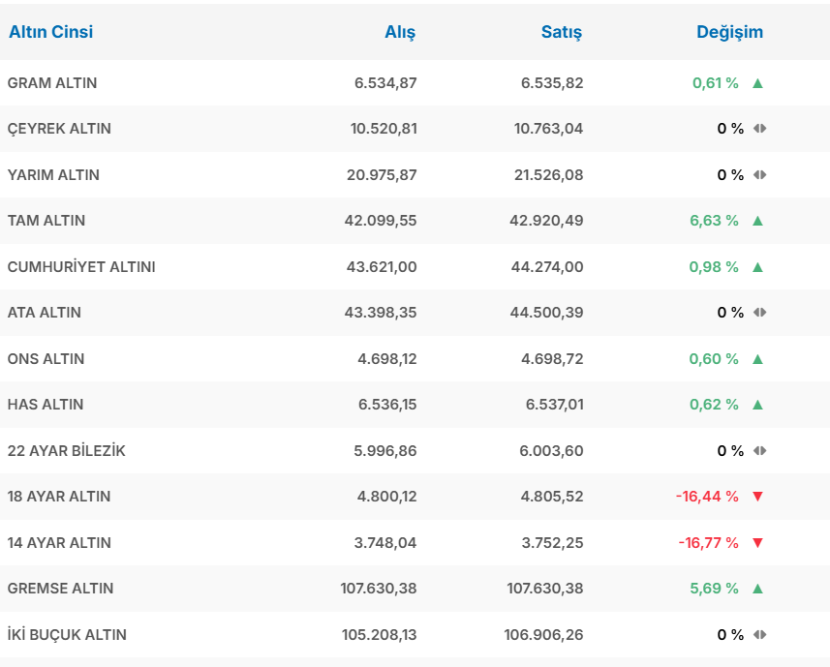Click the red down arrow for 14 AYAR ALTIN

pyautogui.click(x=757, y=543)
